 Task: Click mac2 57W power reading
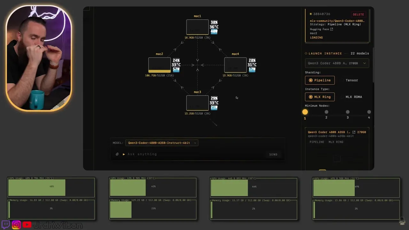176,69
